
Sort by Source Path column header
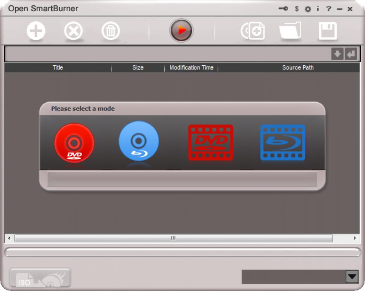click(x=298, y=68)
